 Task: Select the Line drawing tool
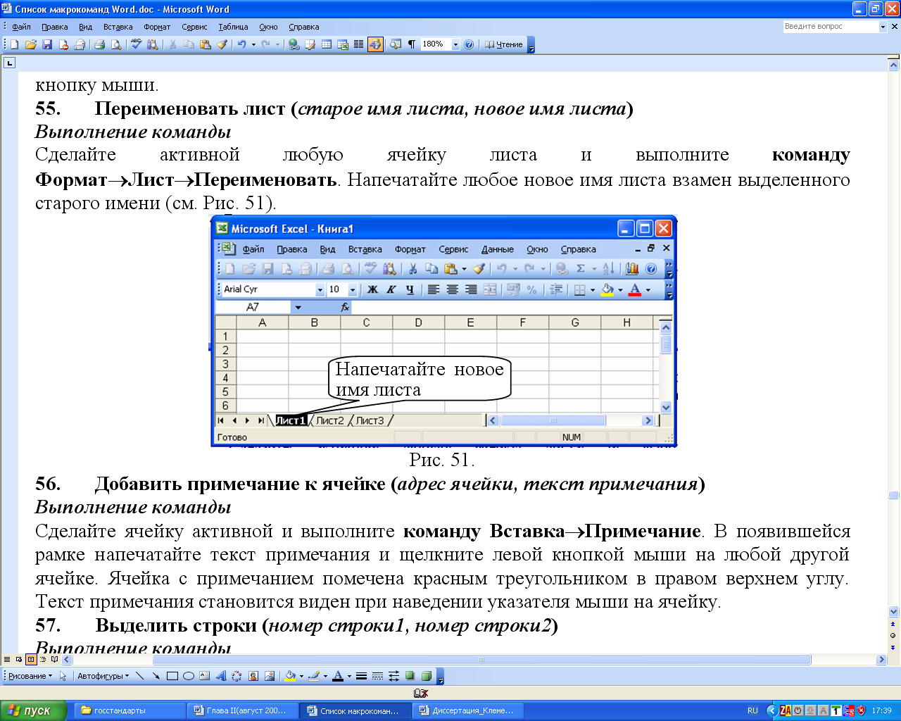tap(139, 676)
